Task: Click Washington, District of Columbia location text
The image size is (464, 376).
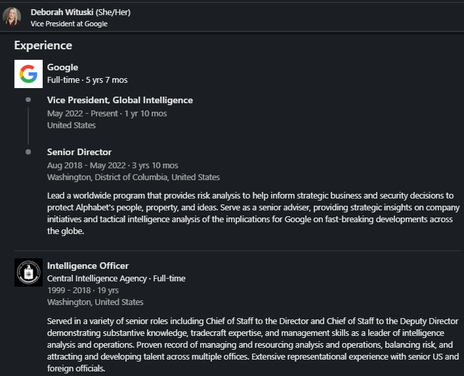Action: (x=133, y=177)
